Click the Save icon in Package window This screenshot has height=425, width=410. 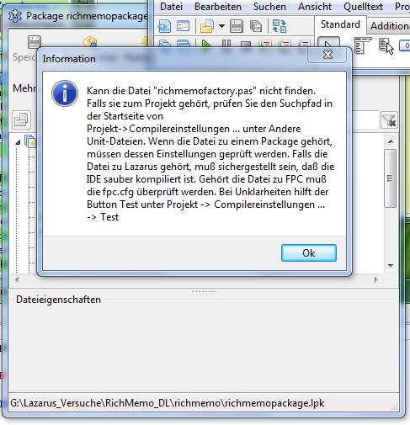coord(35,42)
